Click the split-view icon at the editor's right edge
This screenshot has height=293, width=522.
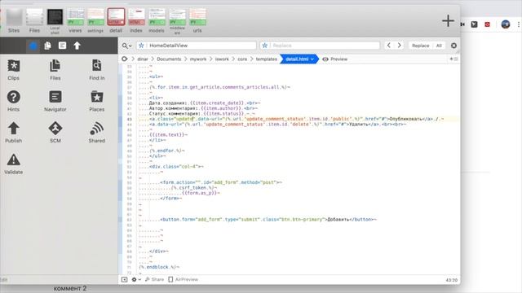(453, 59)
